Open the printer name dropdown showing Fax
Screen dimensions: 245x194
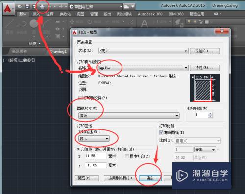pos(143,68)
